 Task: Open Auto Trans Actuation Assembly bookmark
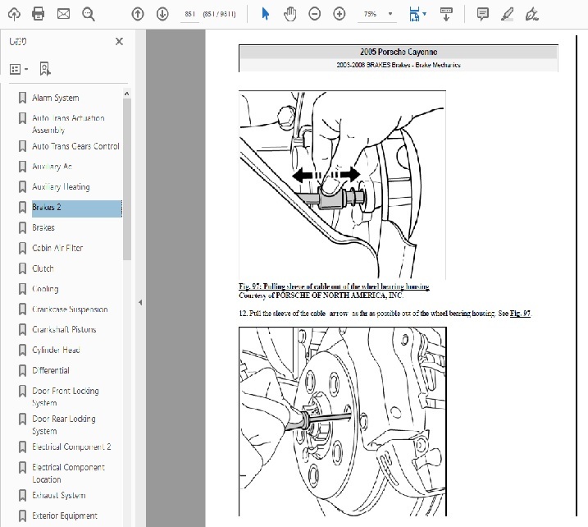(68, 124)
